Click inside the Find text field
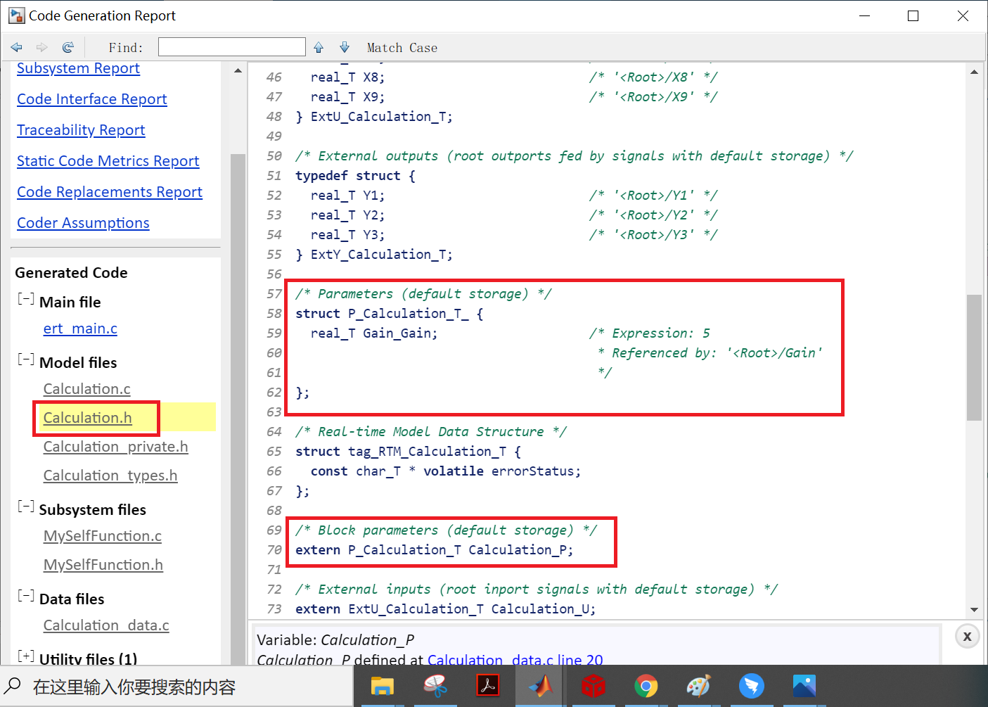988x707 pixels. pyautogui.click(x=231, y=46)
